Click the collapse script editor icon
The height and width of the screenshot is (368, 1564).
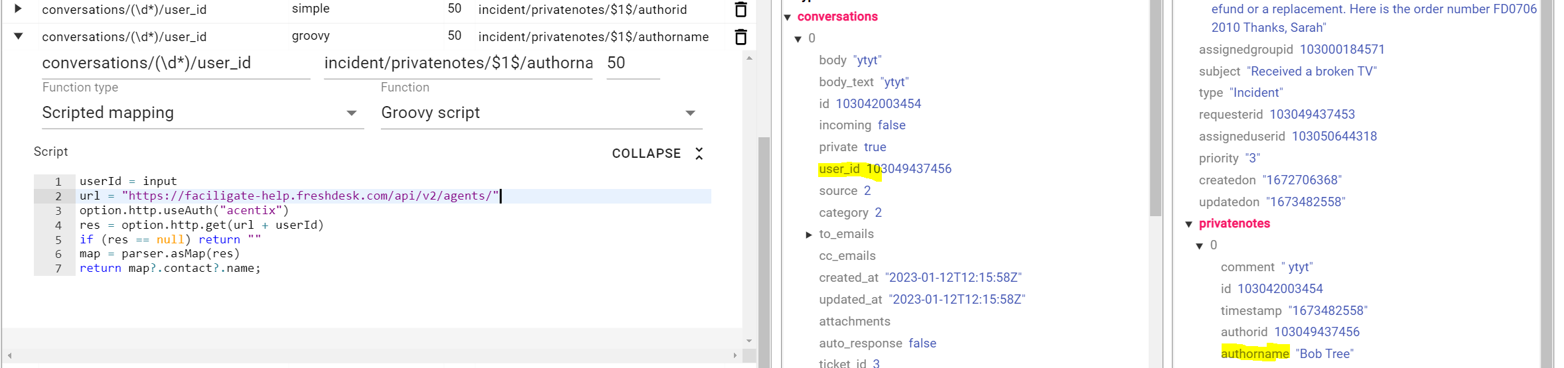click(x=699, y=154)
